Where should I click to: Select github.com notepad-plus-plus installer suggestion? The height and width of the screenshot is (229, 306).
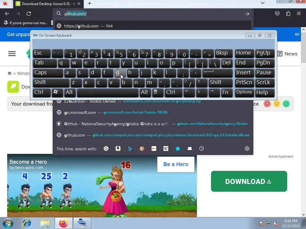click(153, 135)
